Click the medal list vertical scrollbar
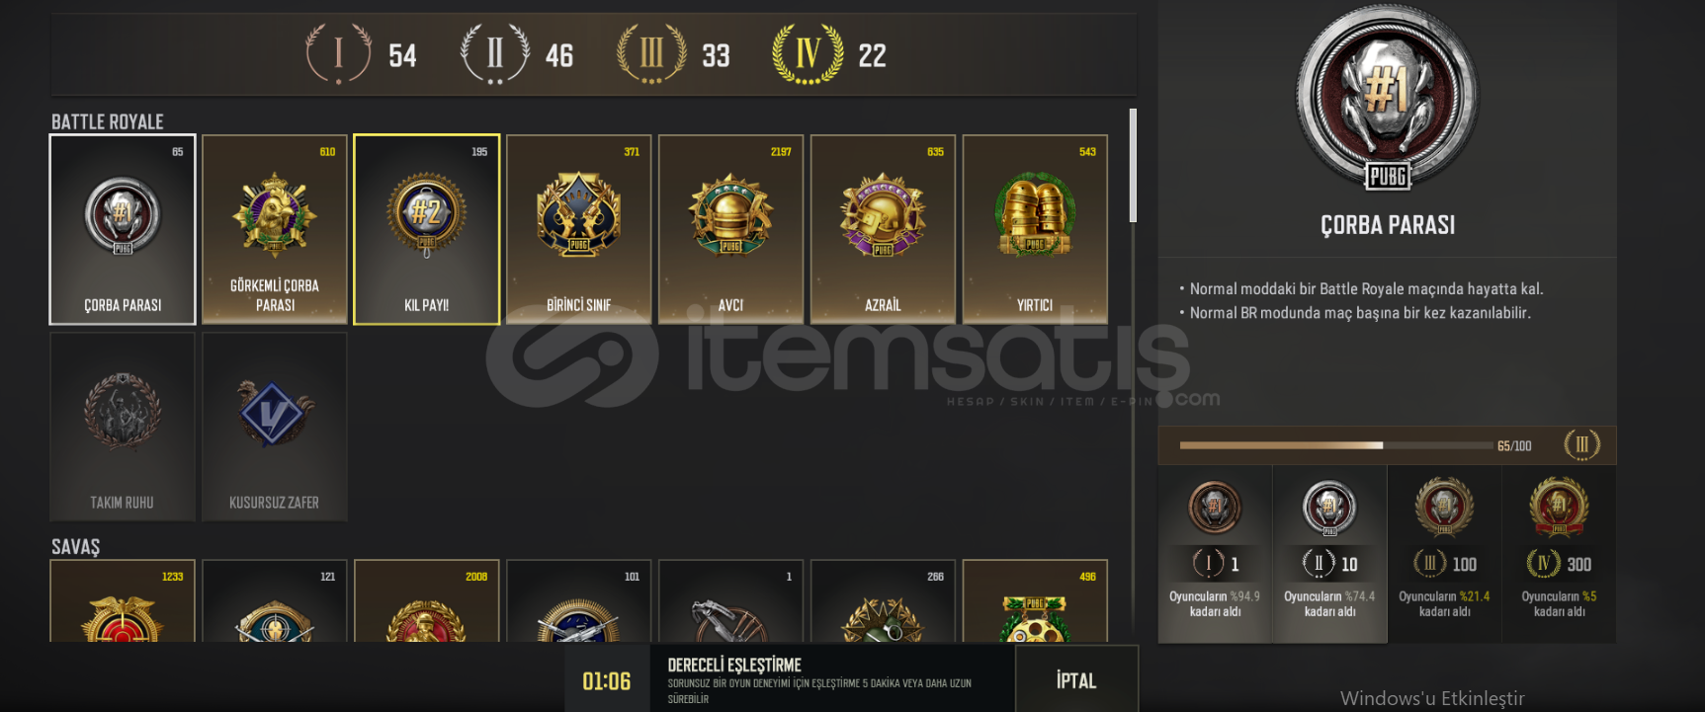Viewport: 1705px width, 712px height. click(x=1133, y=165)
